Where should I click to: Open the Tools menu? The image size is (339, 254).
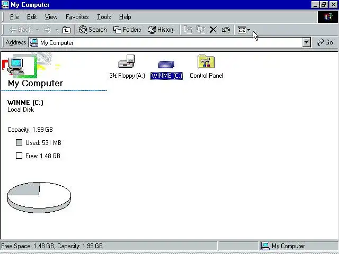104,17
